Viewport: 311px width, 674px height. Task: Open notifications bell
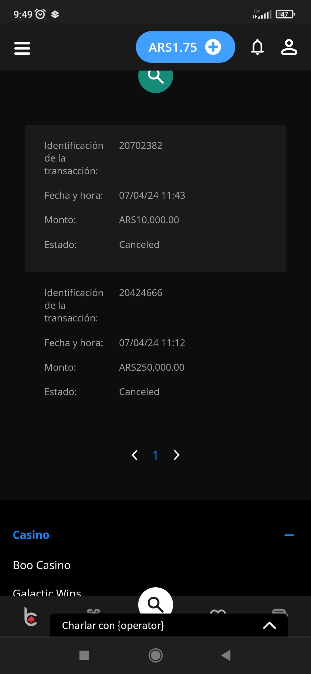tap(257, 47)
